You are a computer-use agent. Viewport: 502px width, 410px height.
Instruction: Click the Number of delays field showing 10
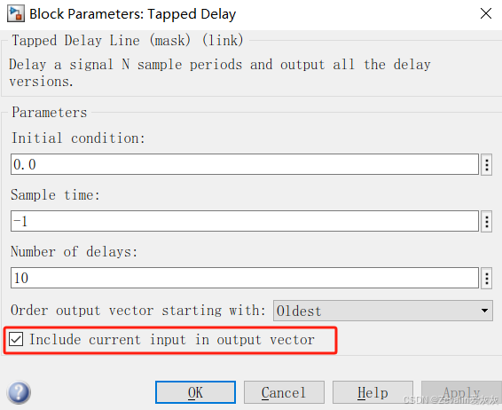click(x=245, y=278)
